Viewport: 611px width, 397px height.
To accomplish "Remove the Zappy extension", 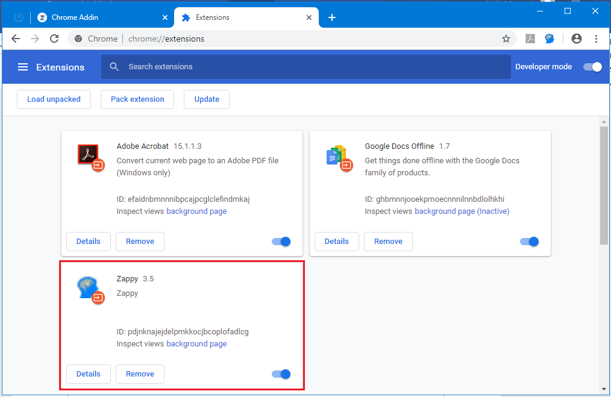I will tap(140, 374).
